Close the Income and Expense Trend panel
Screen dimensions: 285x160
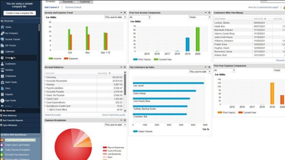pos(125,13)
